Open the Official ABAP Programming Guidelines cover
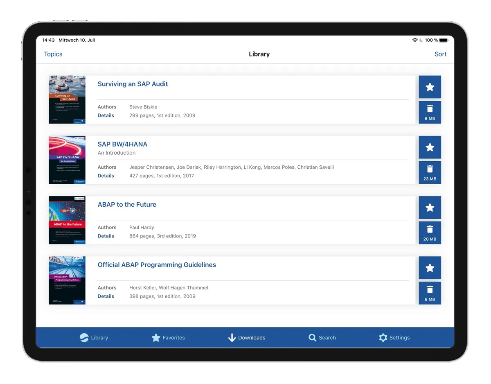The width and height of the screenshot is (491, 384). tap(67, 280)
